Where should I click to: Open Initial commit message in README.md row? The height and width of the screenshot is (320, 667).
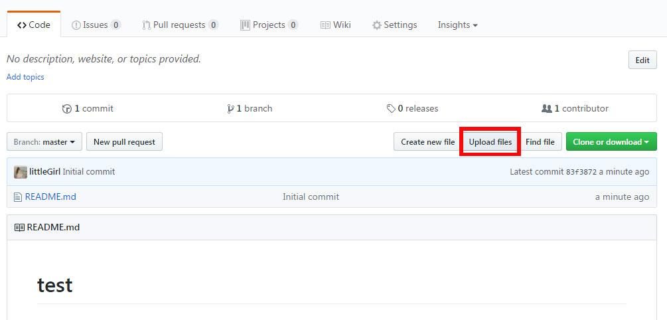click(x=311, y=197)
